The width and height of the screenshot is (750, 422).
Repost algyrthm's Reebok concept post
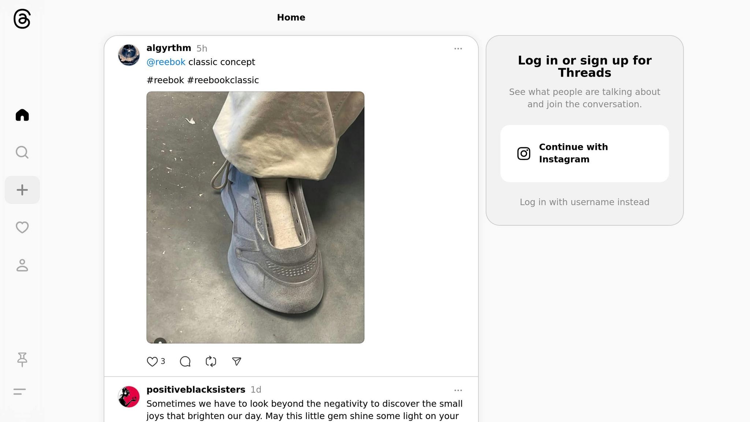click(x=211, y=362)
